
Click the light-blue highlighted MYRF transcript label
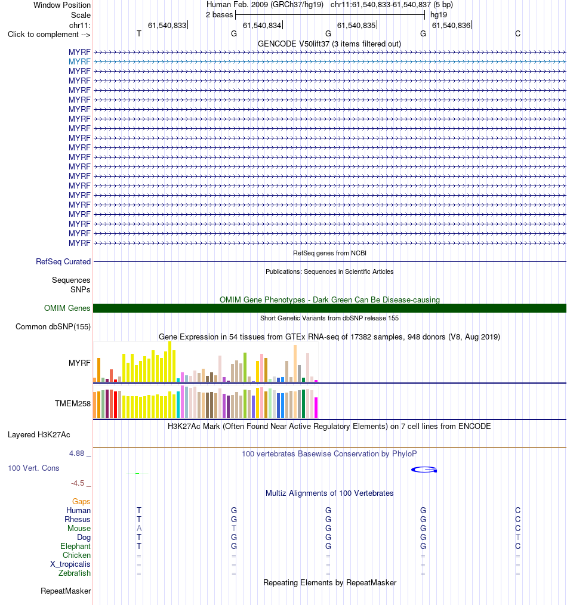pos(79,61)
